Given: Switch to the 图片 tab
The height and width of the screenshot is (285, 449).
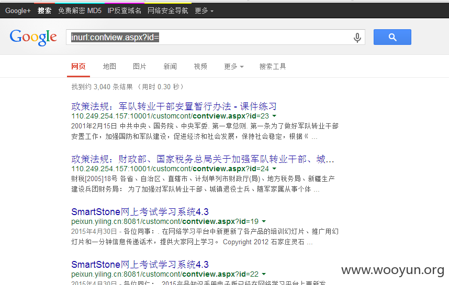Looking at the screenshot, I should tap(139, 66).
